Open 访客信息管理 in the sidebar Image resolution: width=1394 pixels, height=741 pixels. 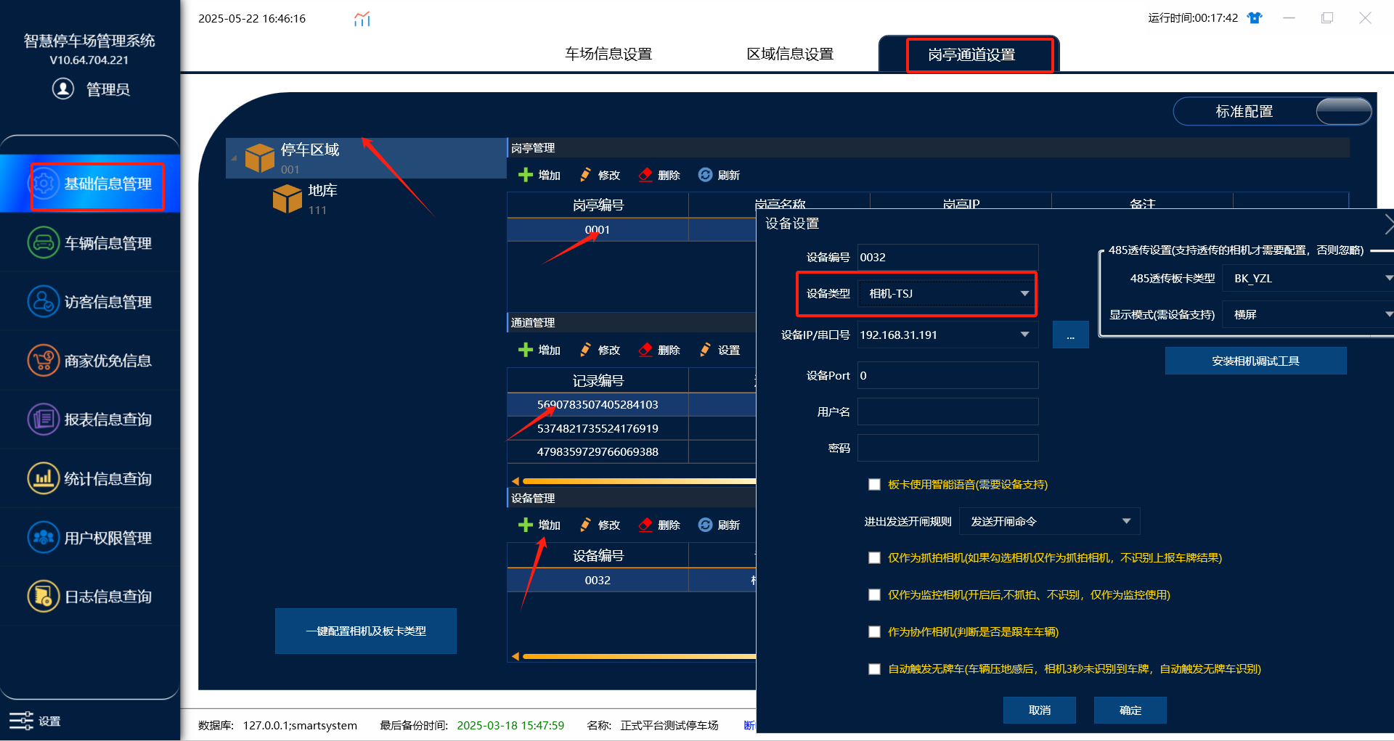point(90,302)
